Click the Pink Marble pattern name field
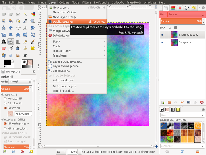This screenshot has width=206, height=155. (23, 114)
